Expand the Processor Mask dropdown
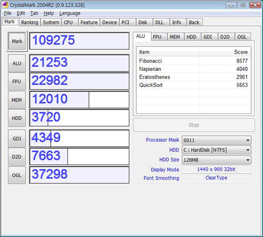The width and height of the screenshot is (263, 237). click(x=217, y=140)
